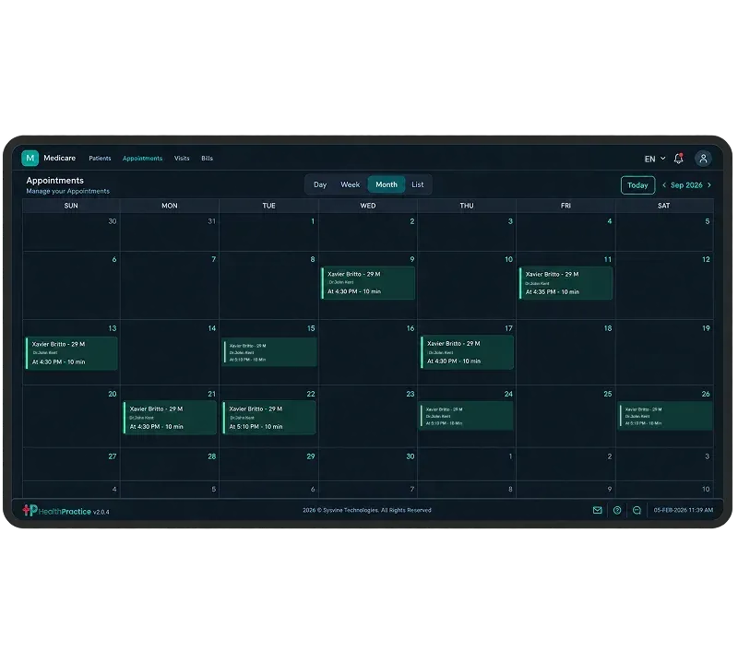Open the Appointments menu item
738x663 pixels.
click(142, 158)
